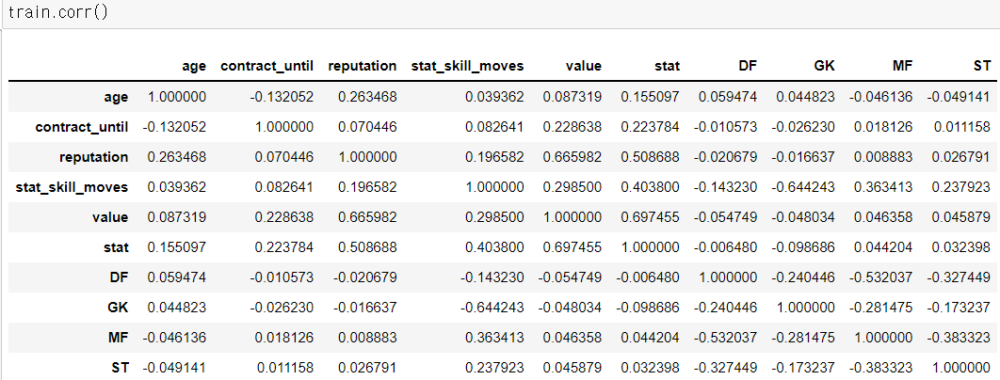The image size is (1000, 380).
Task: Click -0.240446 in GK row, DF column
Action: point(726,308)
